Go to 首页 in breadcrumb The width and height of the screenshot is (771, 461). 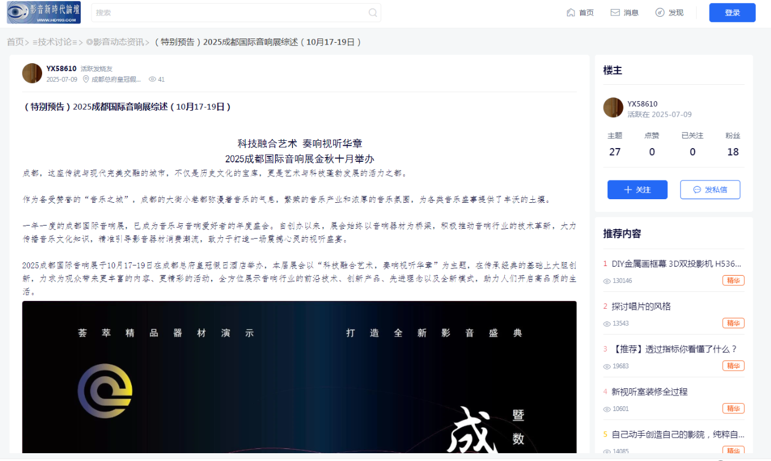(15, 42)
